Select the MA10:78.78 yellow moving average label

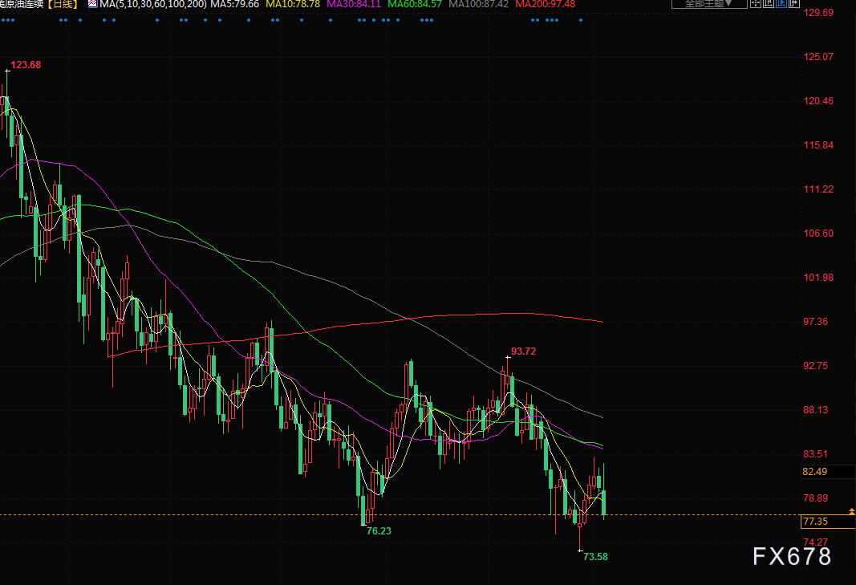pos(293,5)
